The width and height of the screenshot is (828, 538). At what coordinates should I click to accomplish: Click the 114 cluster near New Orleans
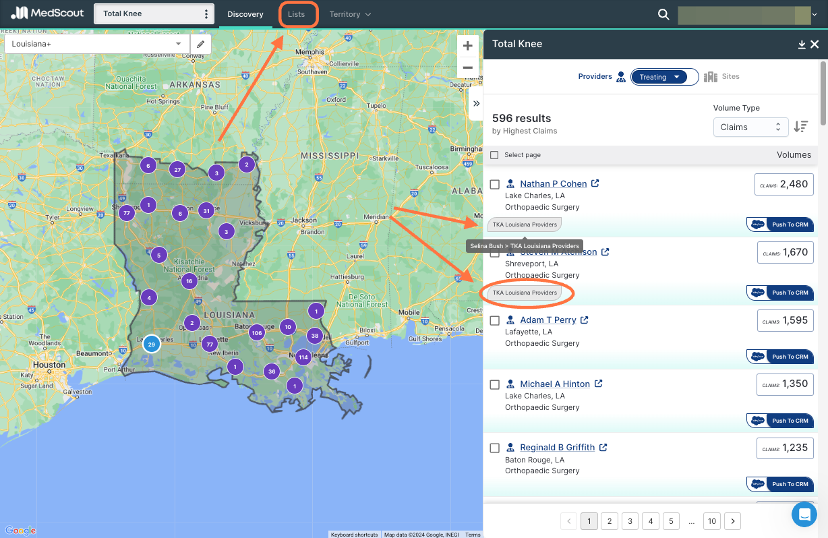(x=303, y=357)
